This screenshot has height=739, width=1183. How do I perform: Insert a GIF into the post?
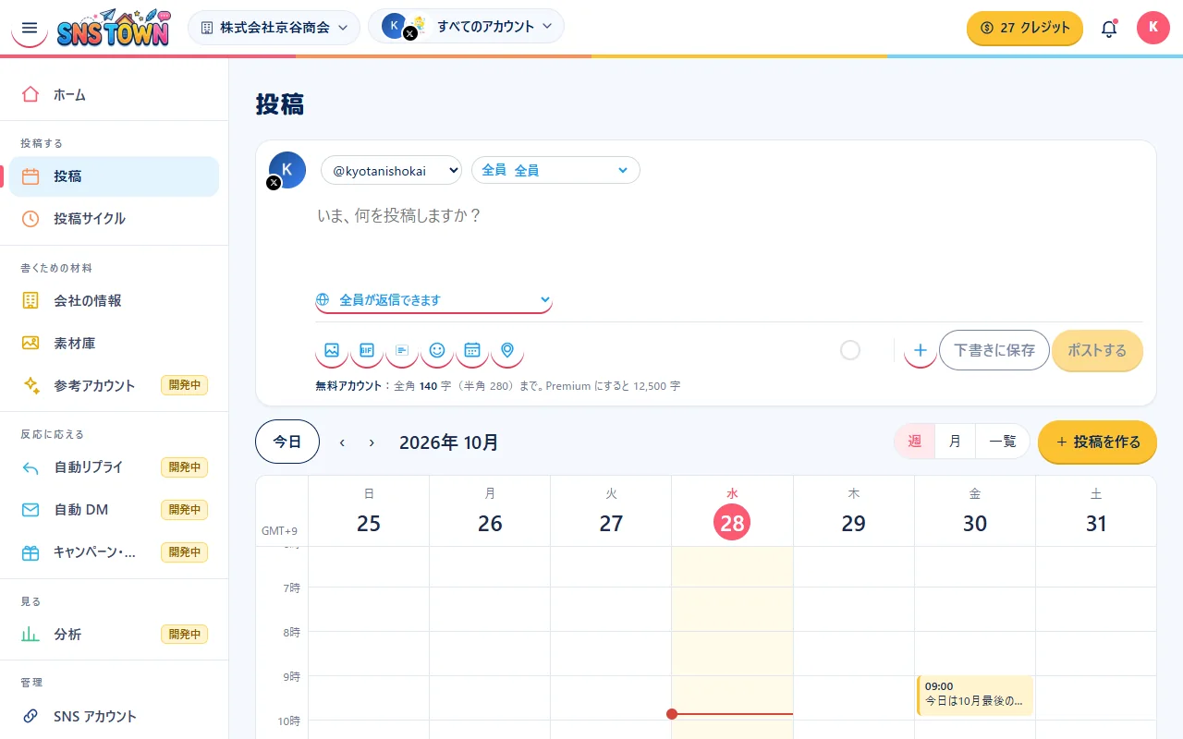367,350
